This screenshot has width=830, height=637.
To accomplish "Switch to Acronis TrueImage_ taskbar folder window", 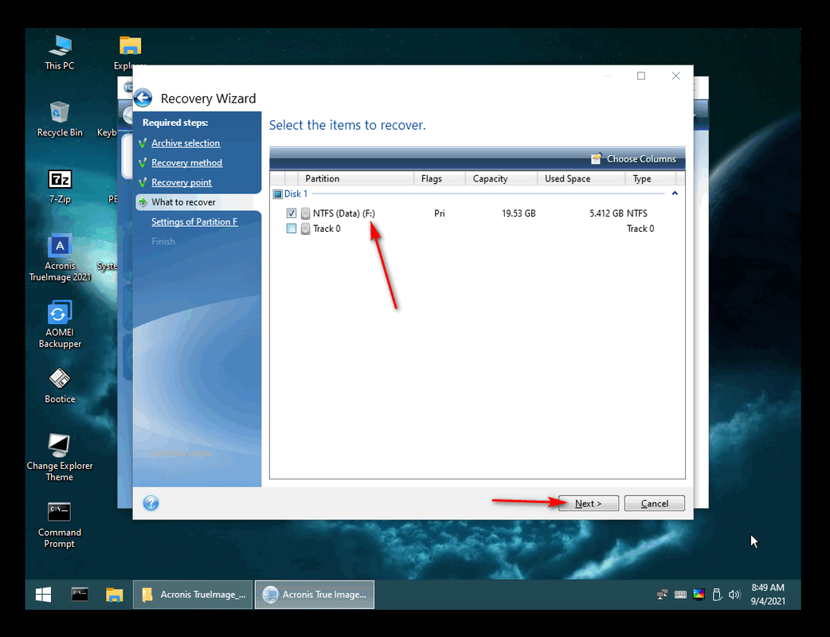I will [194, 595].
